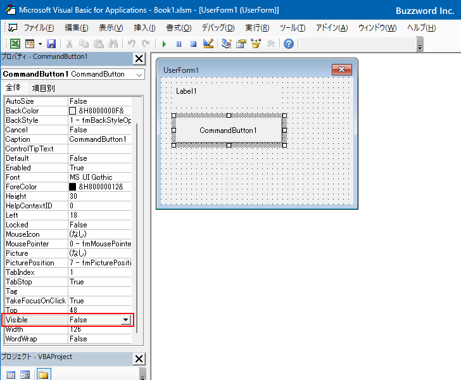Select the Locked property row

click(x=68, y=225)
